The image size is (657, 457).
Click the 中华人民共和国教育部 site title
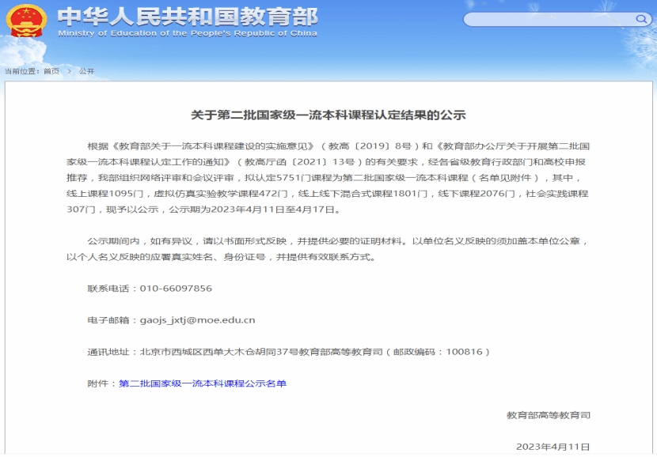pos(188,16)
